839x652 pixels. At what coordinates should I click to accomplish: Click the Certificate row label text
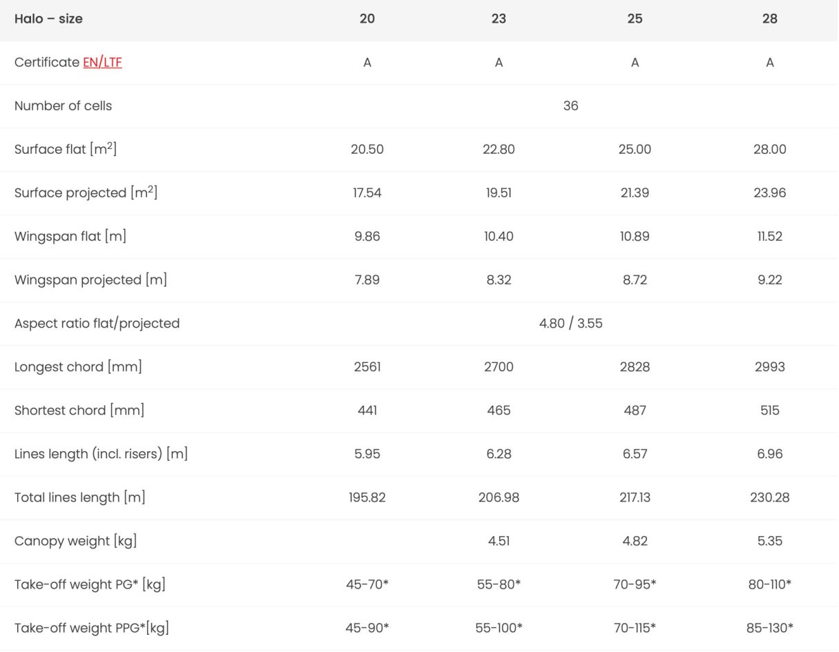[46, 62]
